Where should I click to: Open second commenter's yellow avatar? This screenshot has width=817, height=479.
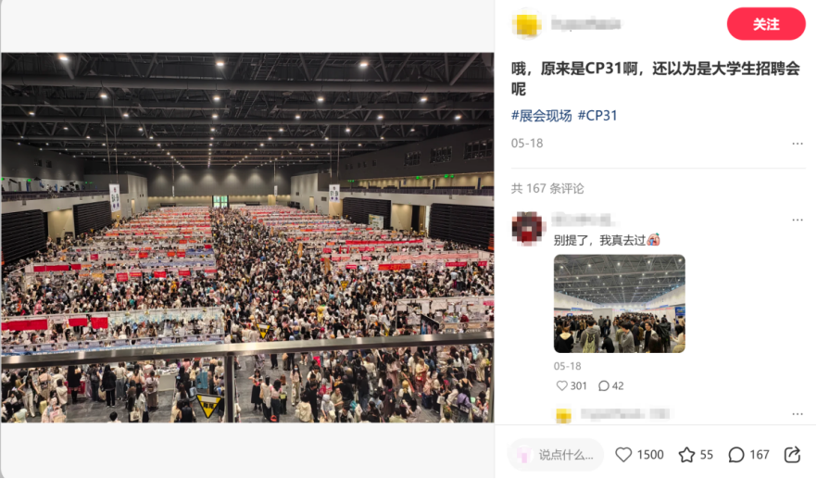point(564,415)
